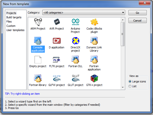Screen dimensions: 153x115
Task: Click the Go button
Action: coord(137,13)
